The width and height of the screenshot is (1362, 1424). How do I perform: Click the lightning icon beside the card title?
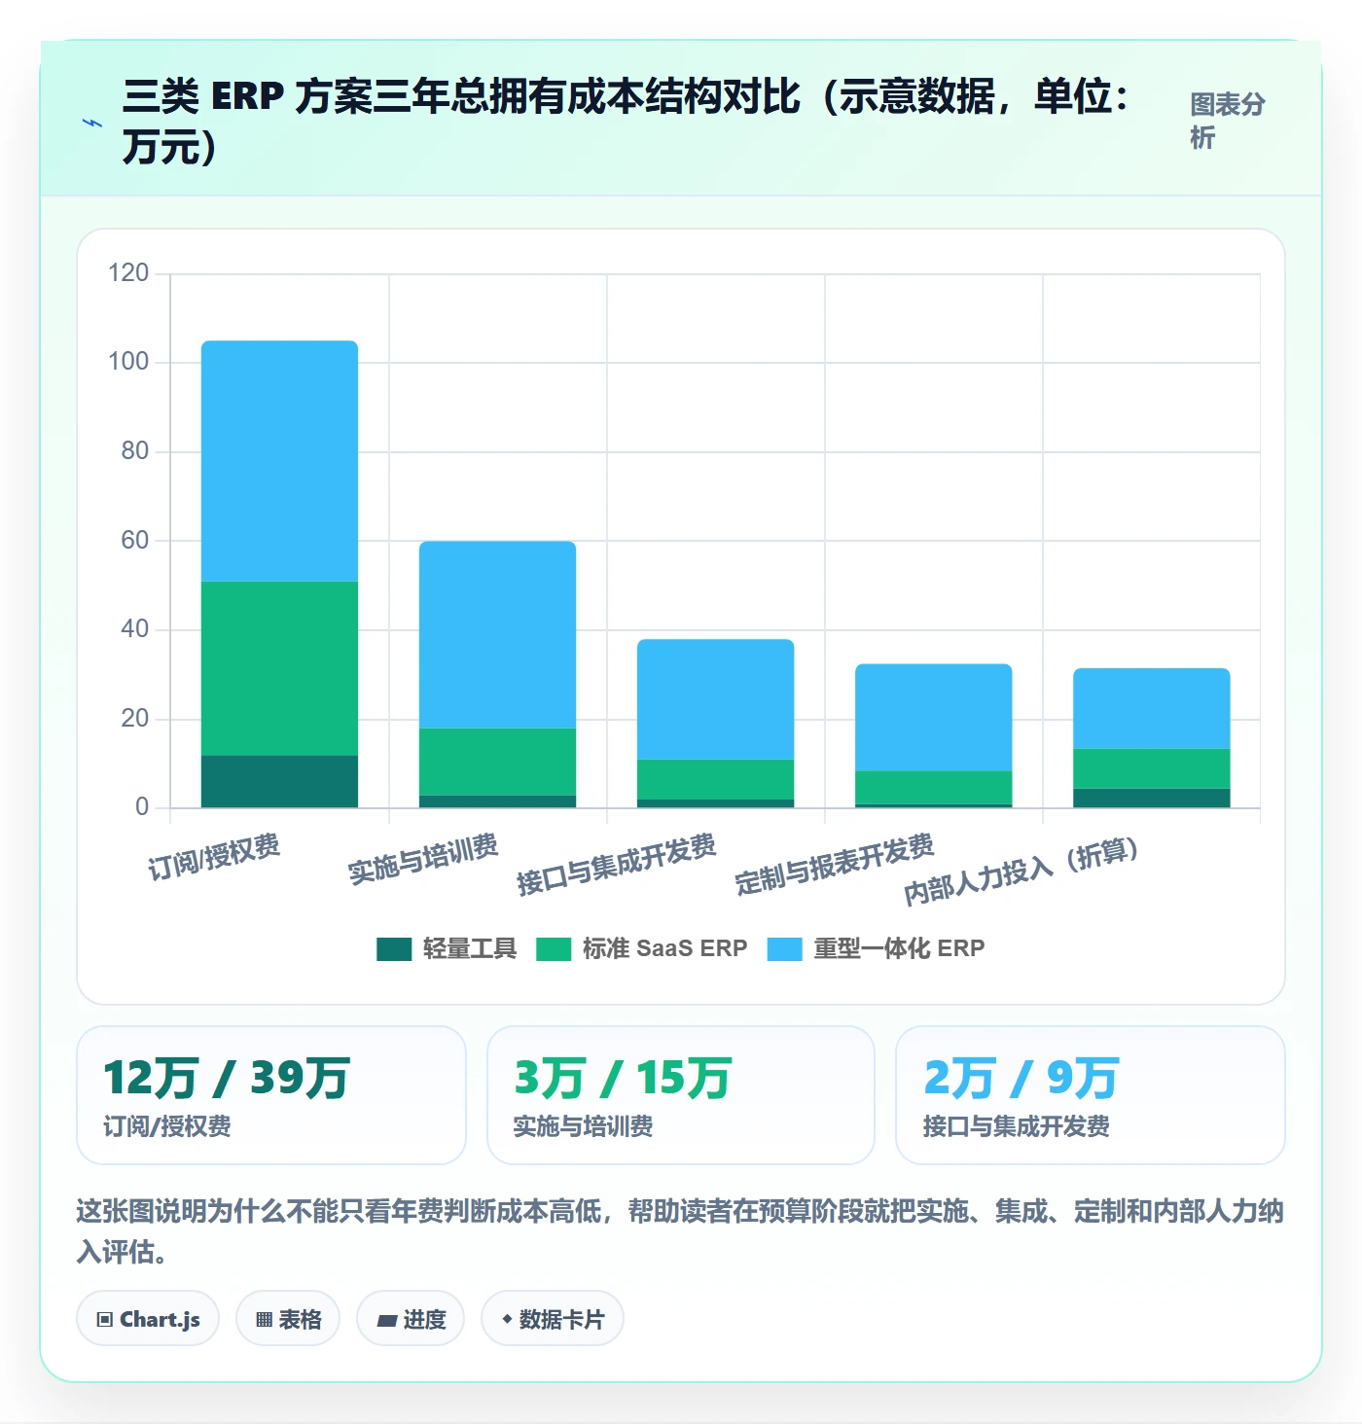pos(92,124)
